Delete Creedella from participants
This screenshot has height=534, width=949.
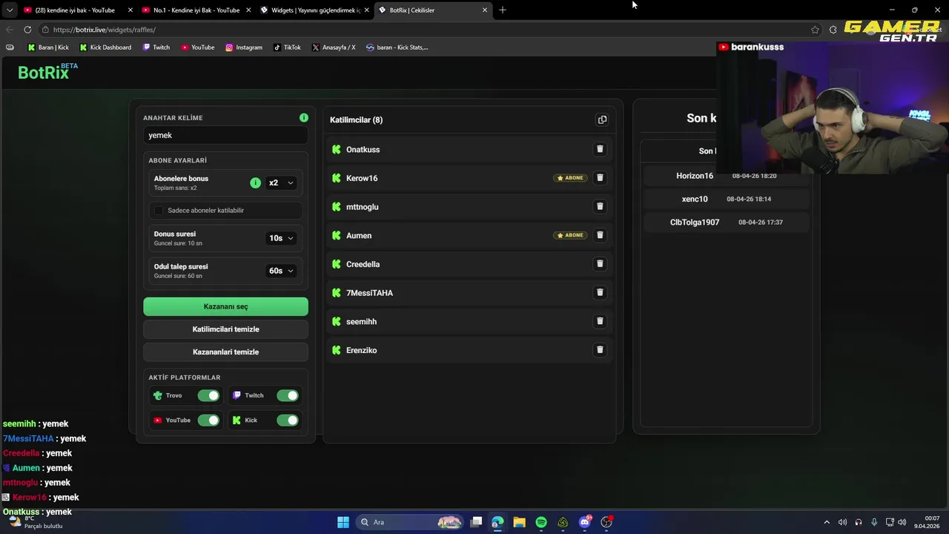click(x=600, y=264)
